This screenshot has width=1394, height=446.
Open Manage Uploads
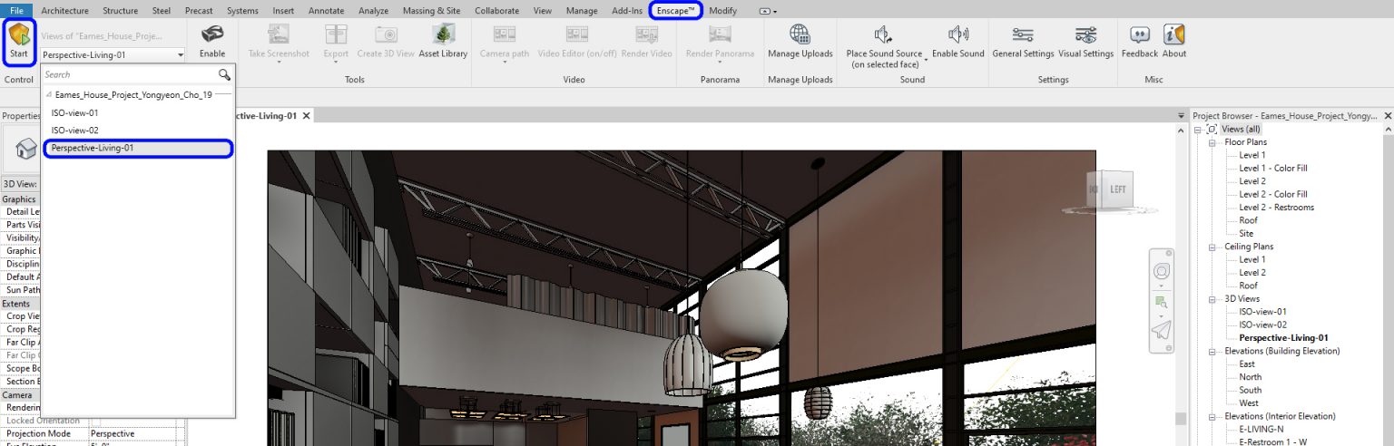point(800,41)
